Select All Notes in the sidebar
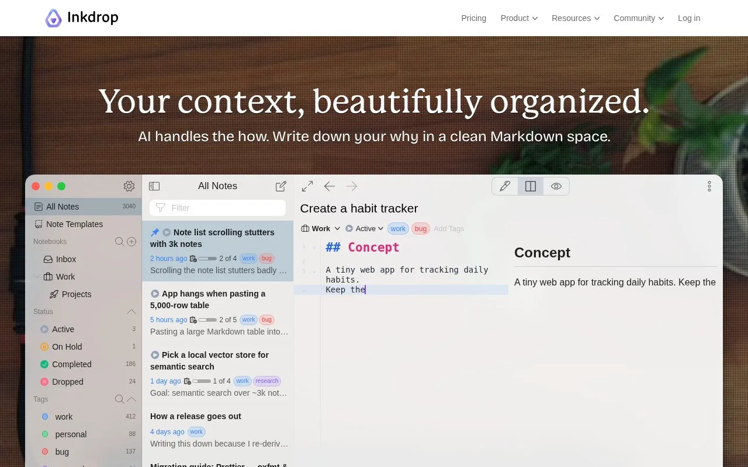 point(84,207)
